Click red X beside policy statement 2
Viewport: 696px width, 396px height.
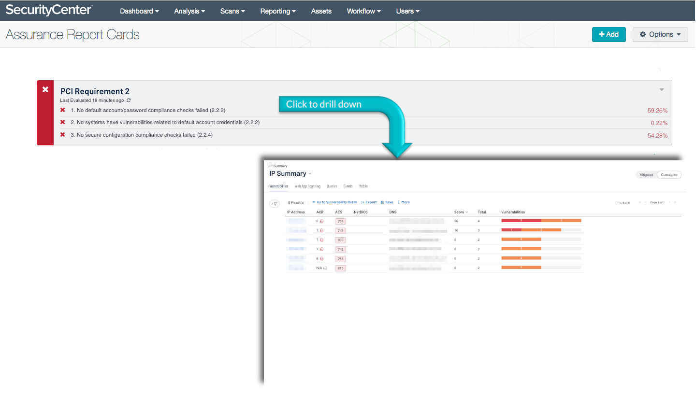point(62,122)
